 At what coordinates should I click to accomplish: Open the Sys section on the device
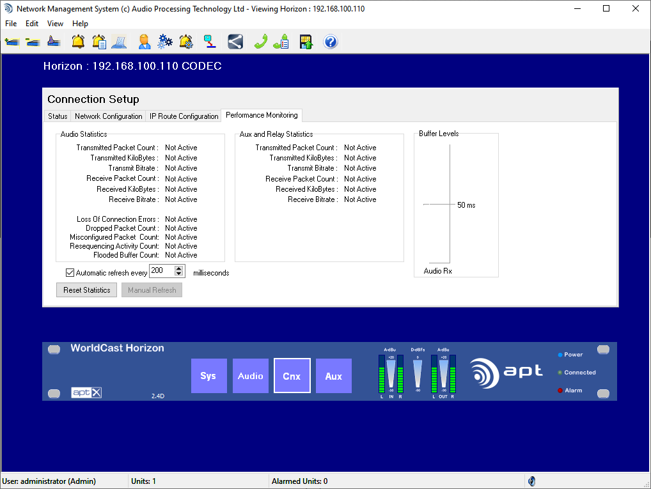[209, 376]
